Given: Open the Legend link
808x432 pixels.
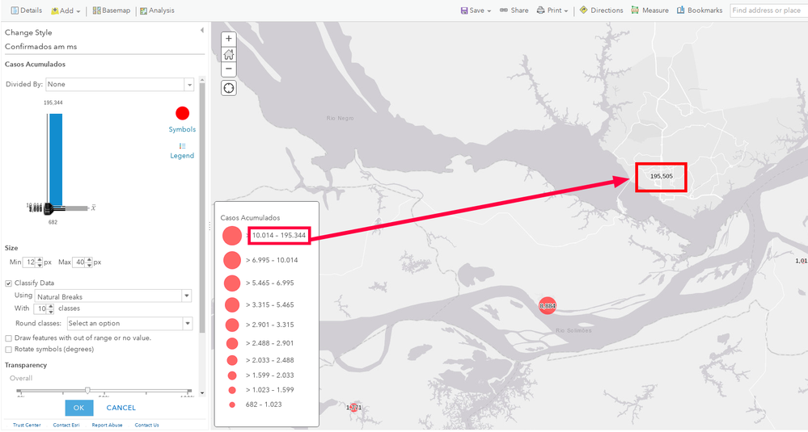Looking at the screenshot, I should [182, 156].
